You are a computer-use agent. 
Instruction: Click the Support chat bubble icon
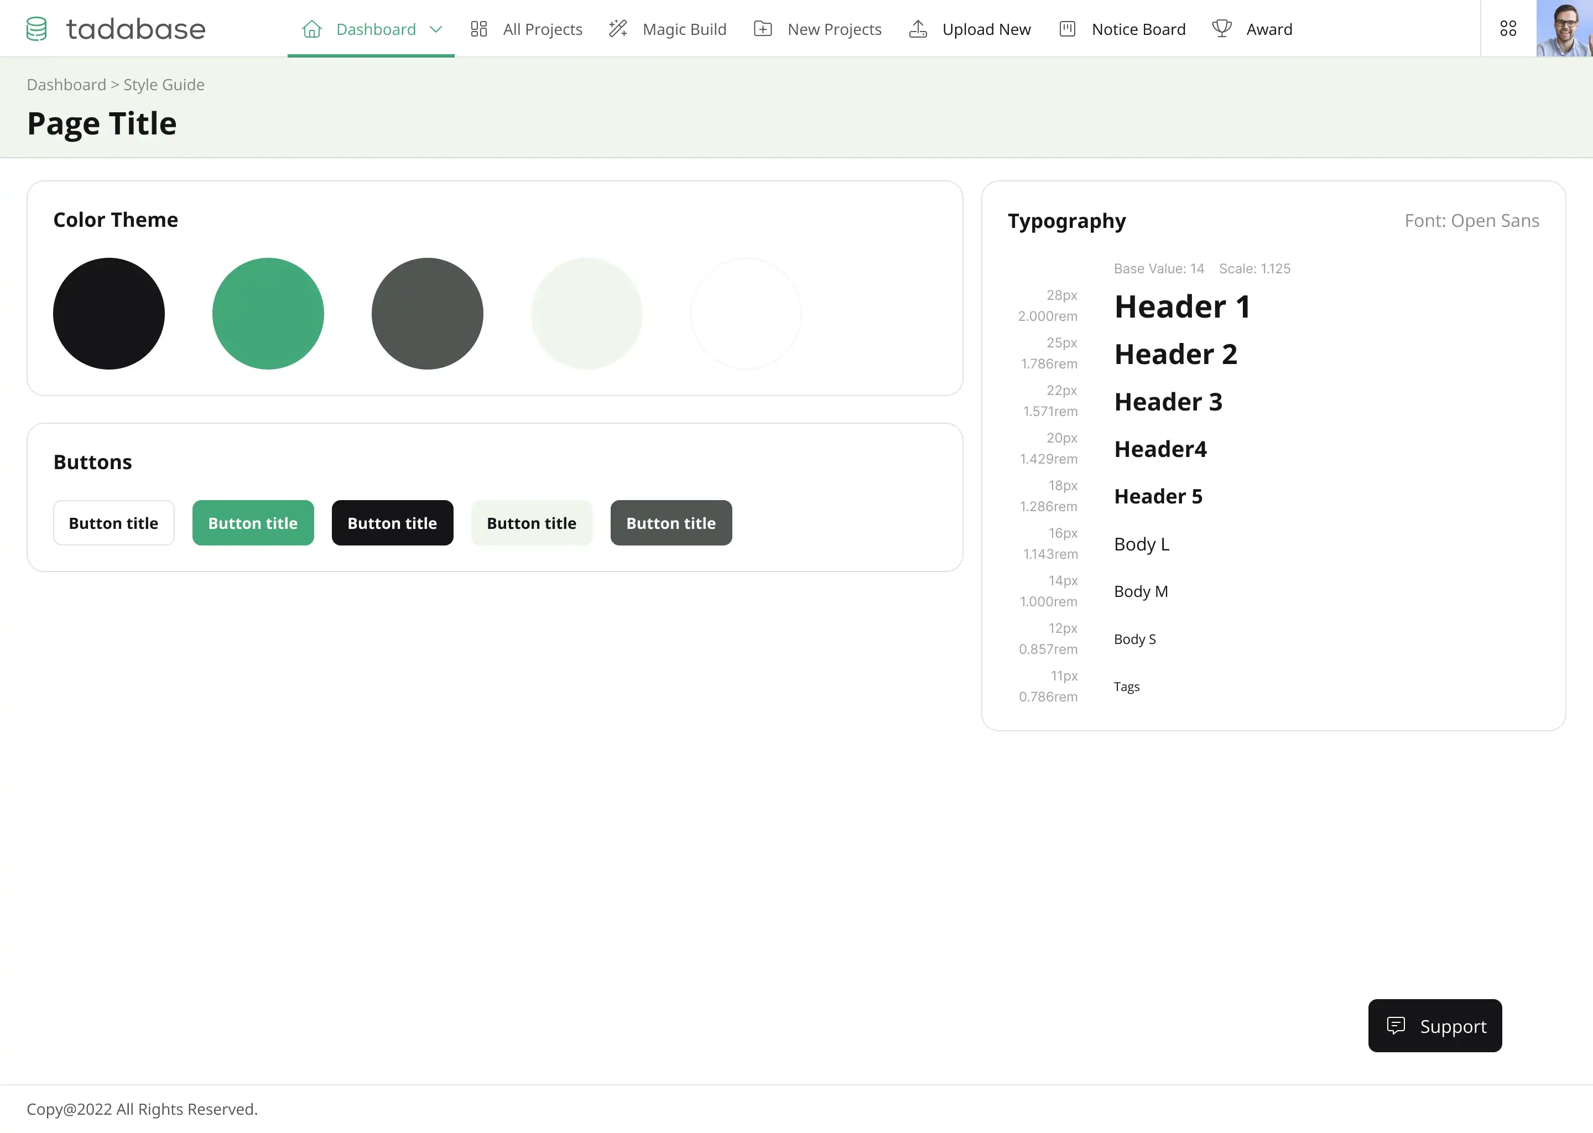click(1396, 1025)
